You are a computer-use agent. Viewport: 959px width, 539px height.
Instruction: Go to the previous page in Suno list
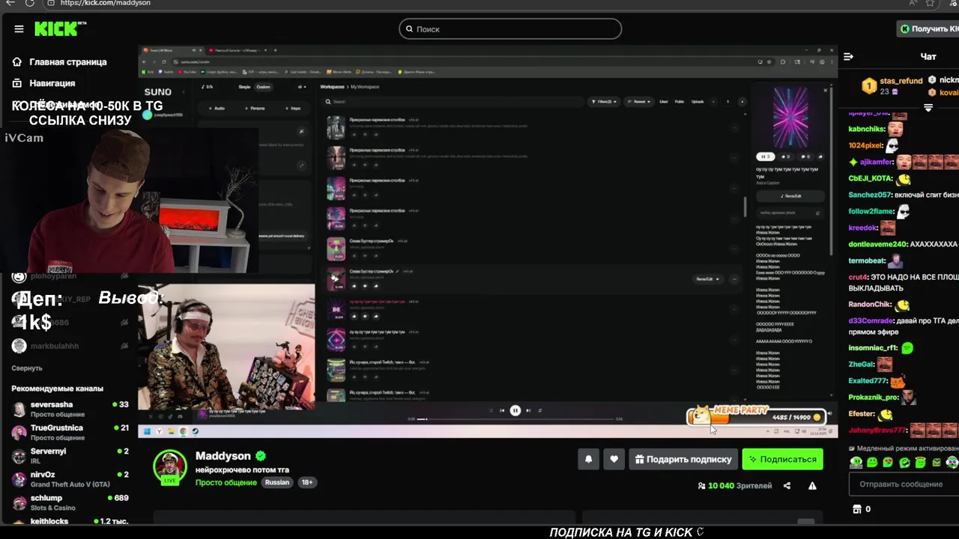(x=713, y=101)
